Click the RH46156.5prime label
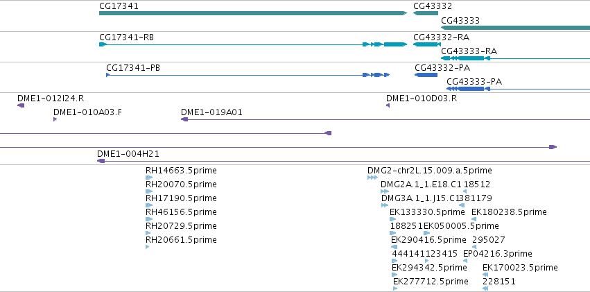 (181, 212)
